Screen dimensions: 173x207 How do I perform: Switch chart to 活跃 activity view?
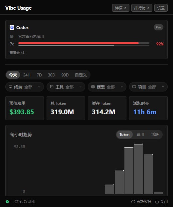[x=155, y=135]
